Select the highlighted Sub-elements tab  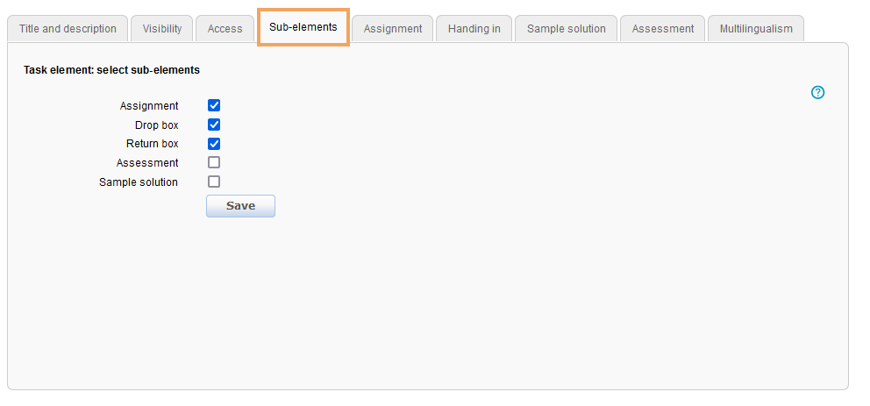[x=303, y=28]
